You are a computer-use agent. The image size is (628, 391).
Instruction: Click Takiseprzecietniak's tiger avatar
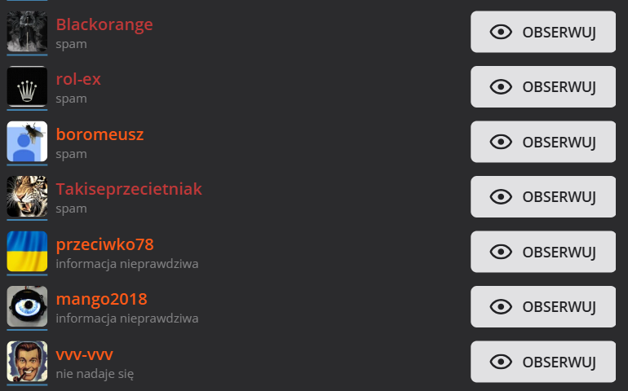(x=27, y=196)
